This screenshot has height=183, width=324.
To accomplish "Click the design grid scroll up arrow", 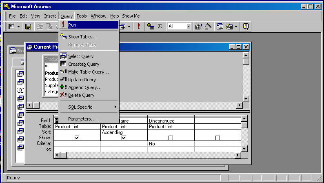I will [244, 119].
